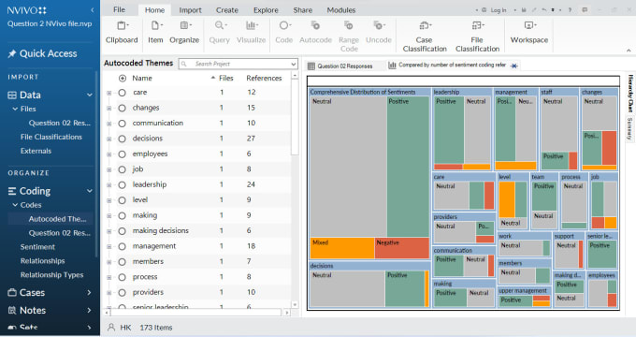Open the File menu
The image size is (636, 337).
[119, 9]
